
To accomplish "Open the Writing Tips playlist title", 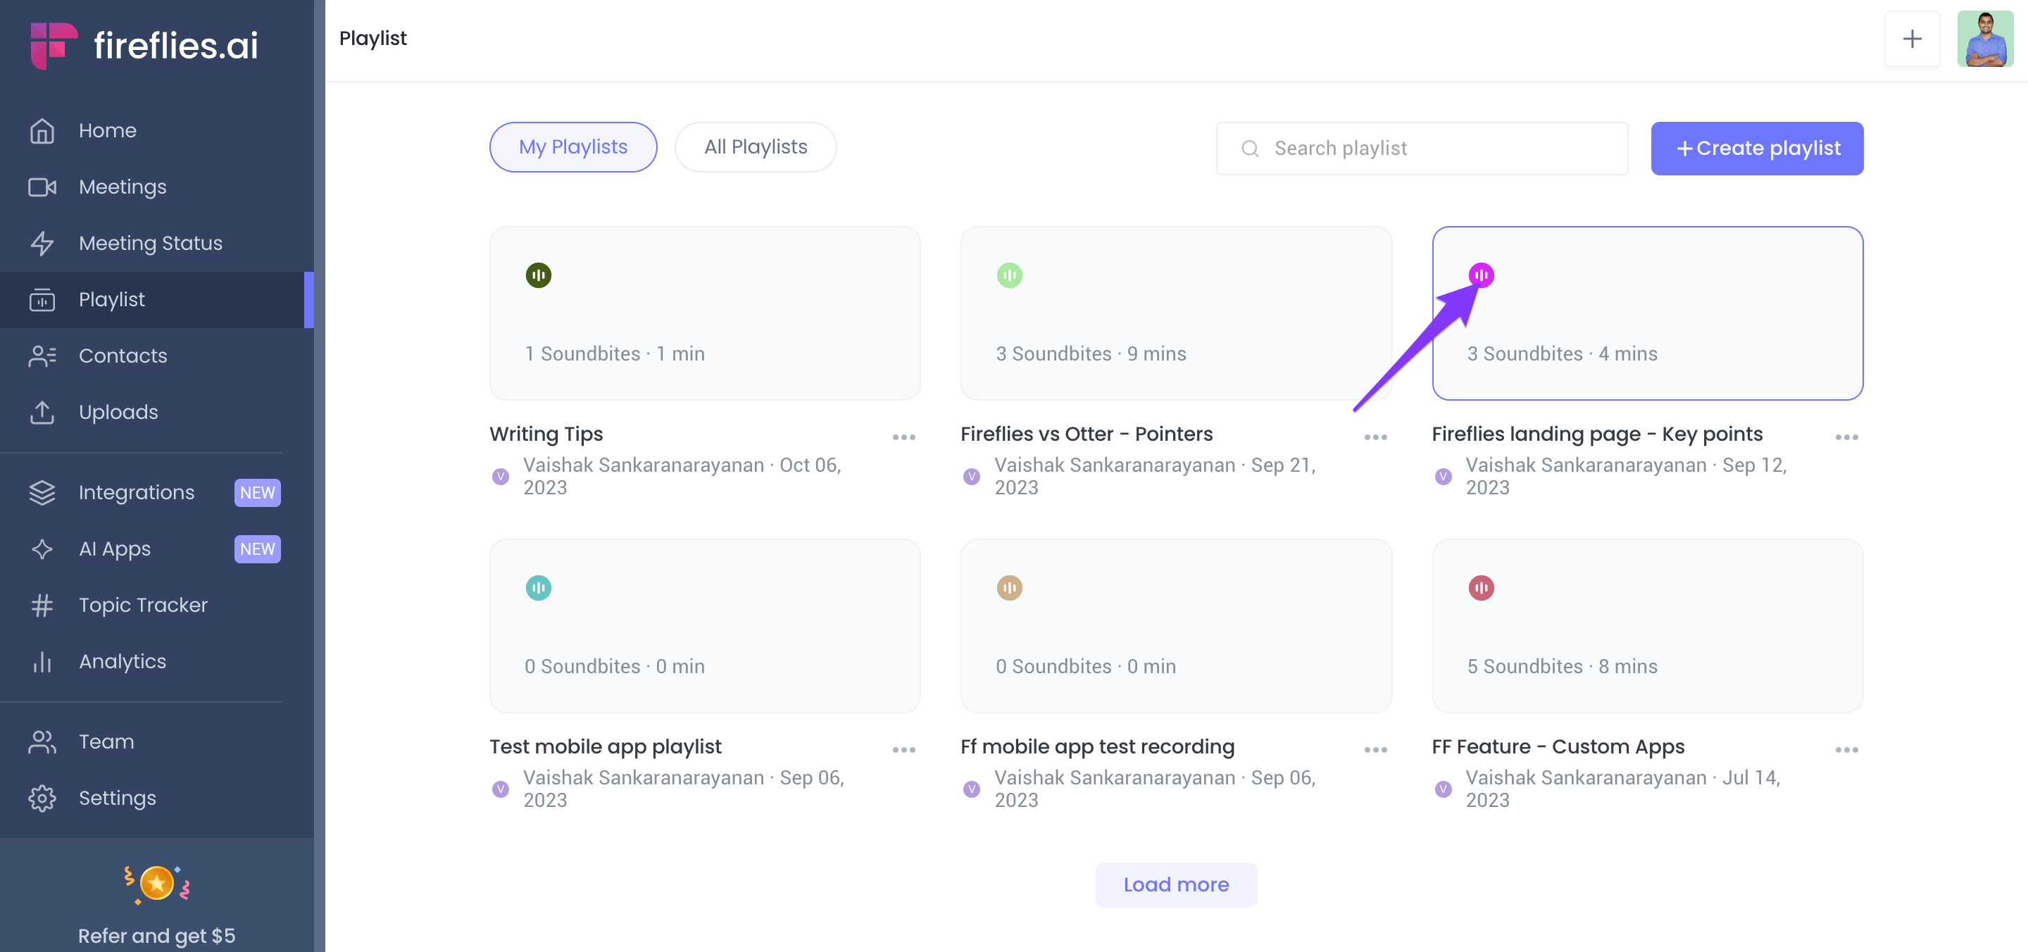I will click(546, 434).
